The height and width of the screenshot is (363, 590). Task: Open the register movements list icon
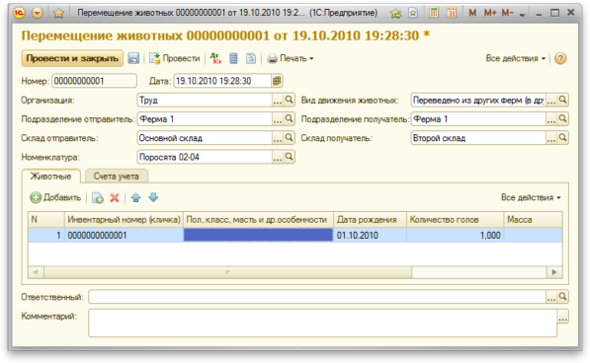point(233,58)
